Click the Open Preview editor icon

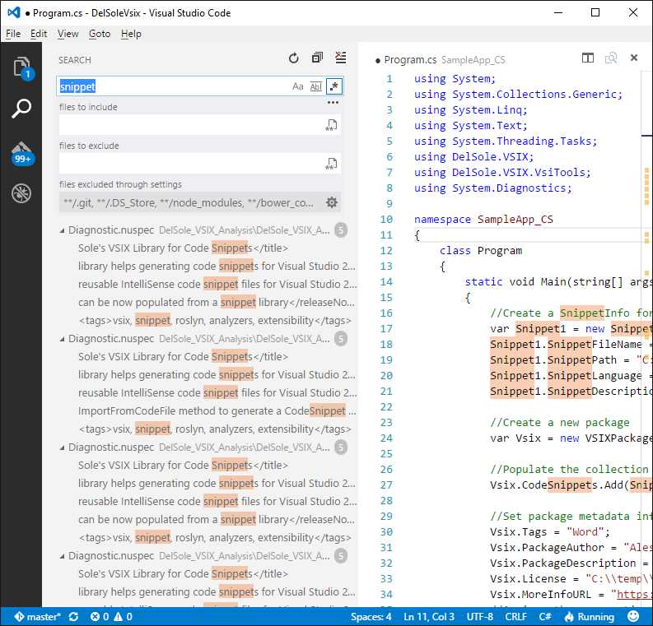pos(611,58)
